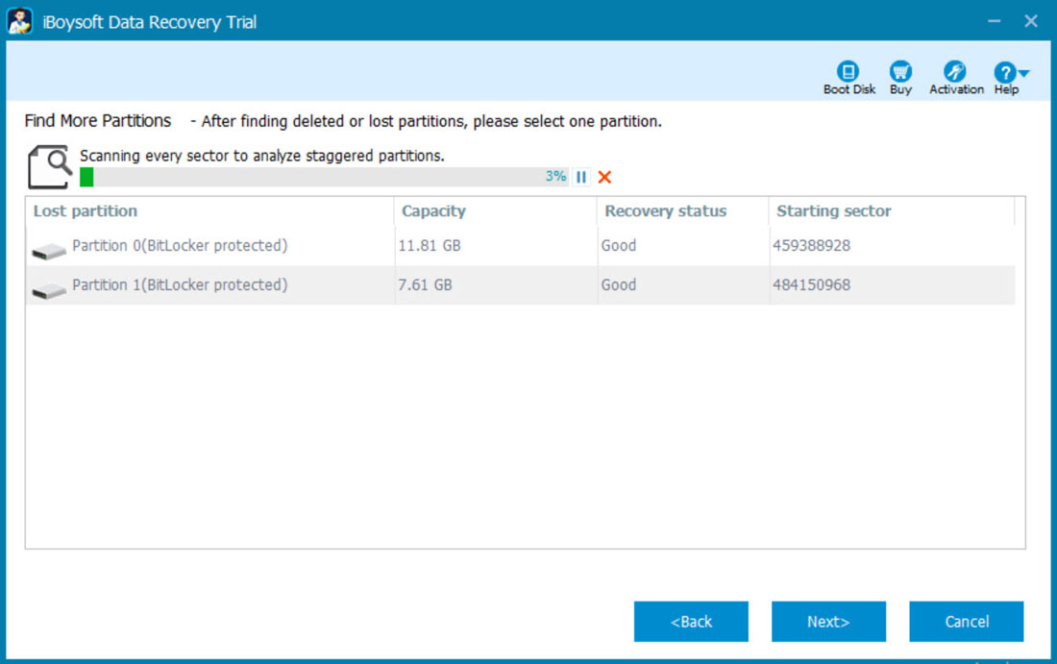Go back with the Back button

pyautogui.click(x=691, y=622)
